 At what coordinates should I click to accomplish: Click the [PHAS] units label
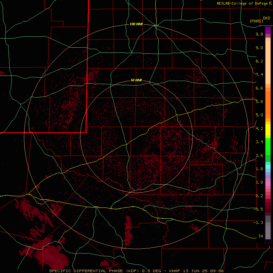coord(256,21)
